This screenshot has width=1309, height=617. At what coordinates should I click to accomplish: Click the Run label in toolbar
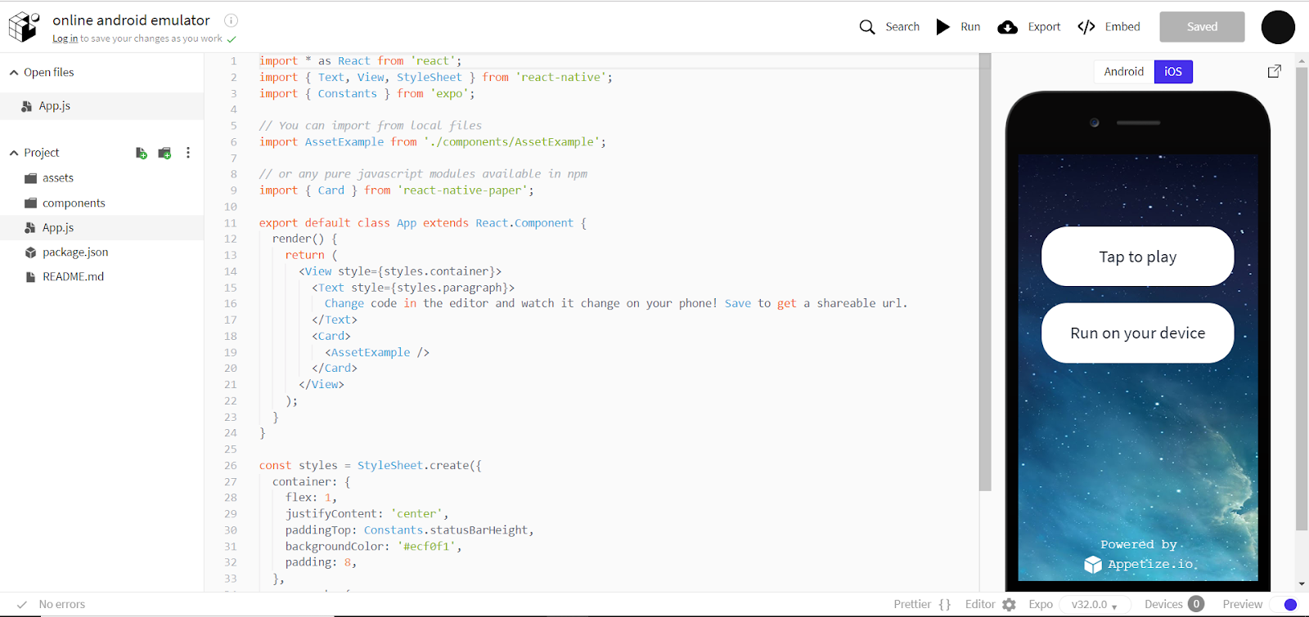(970, 27)
